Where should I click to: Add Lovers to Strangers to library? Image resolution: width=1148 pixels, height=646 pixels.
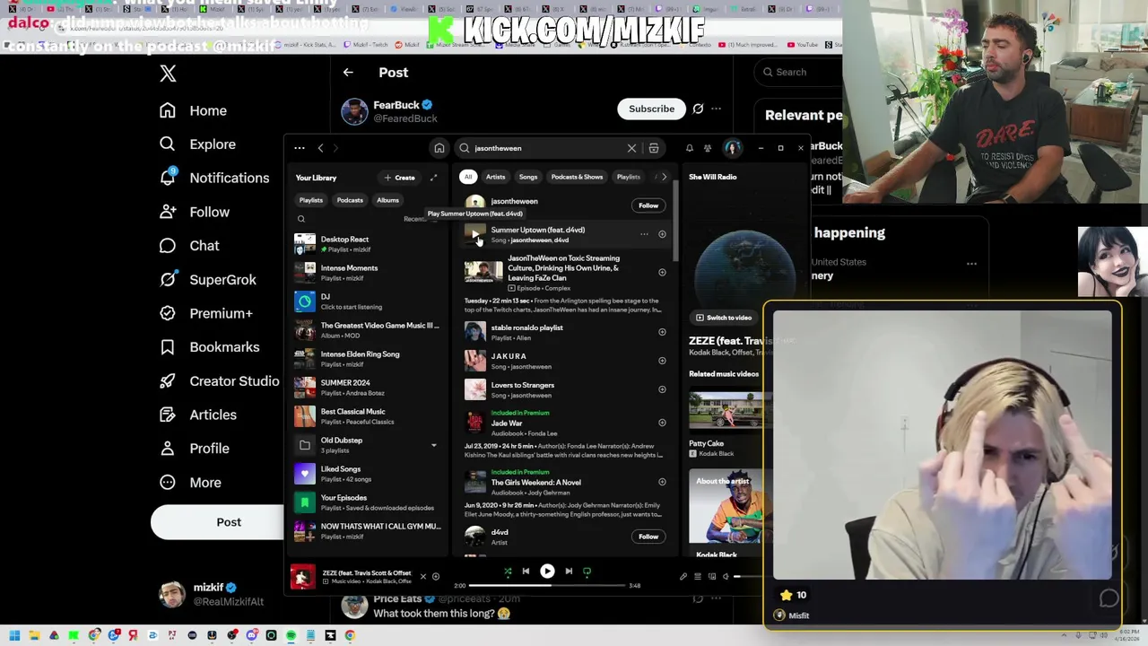(662, 389)
